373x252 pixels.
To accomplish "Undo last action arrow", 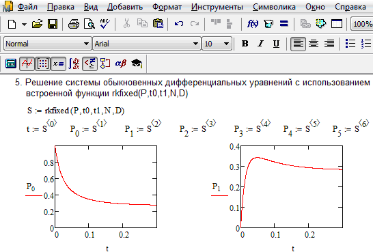I will coord(179,24).
